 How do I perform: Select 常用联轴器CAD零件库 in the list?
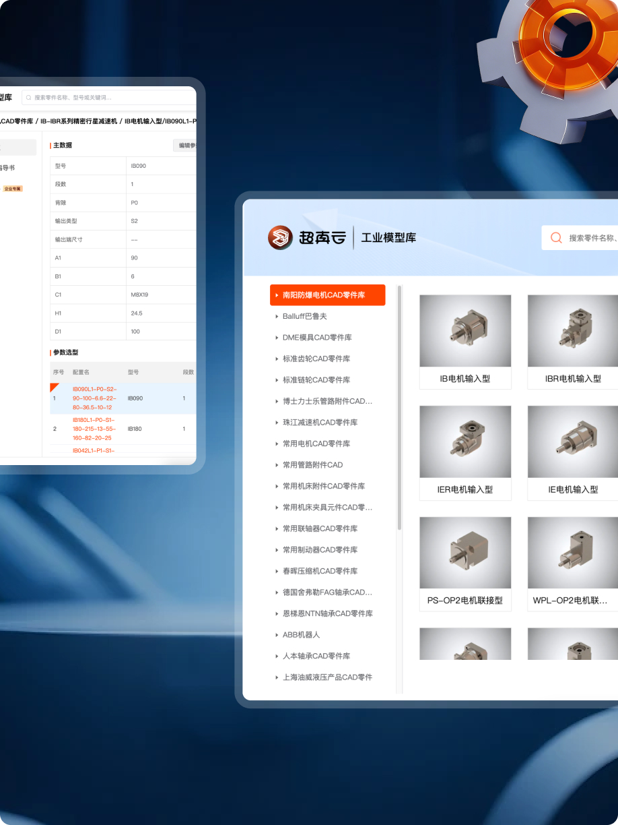pos(320,528)
